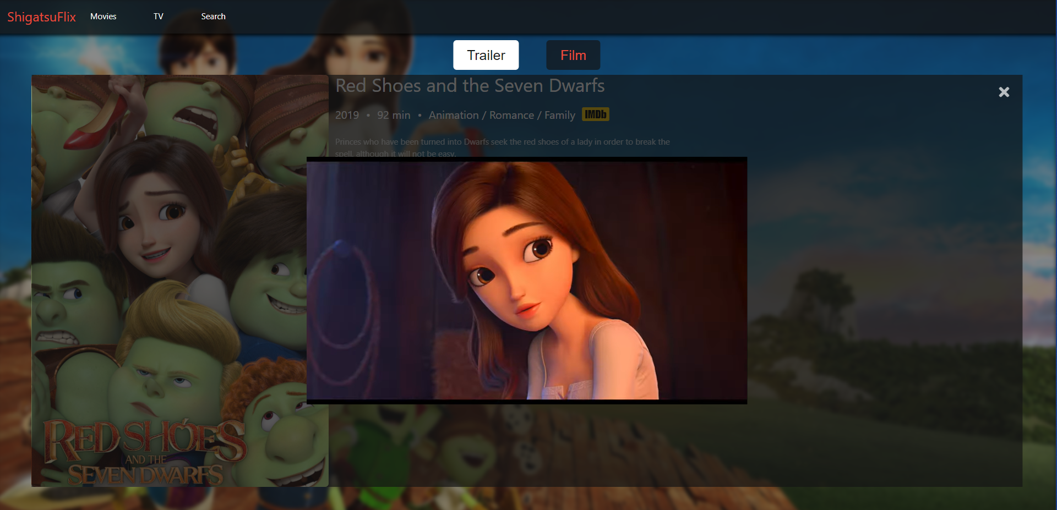Click the synopsis starting with Princes who
The image size is (1057, 510).
pos(503,147)
